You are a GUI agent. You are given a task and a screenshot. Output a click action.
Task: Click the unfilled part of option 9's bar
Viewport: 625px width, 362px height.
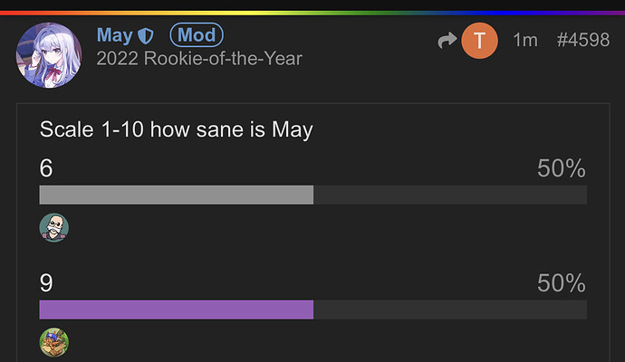pyautogui.click(x=450, y=310)
